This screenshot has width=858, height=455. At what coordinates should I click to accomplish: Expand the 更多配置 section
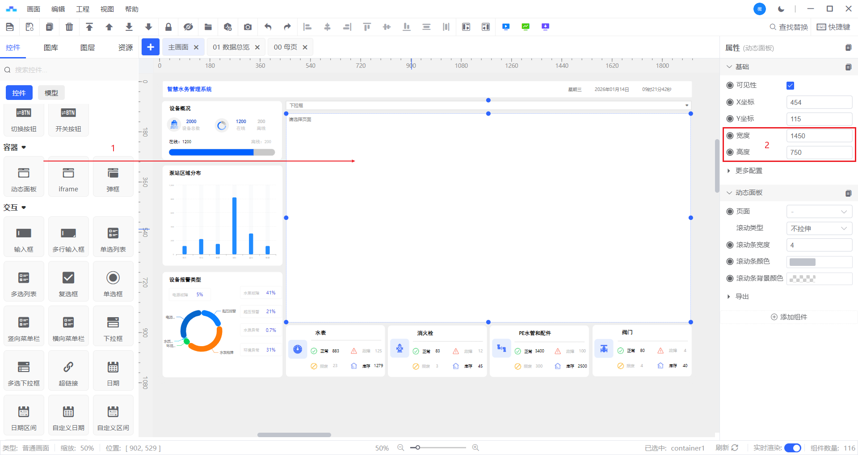point(749,171)
